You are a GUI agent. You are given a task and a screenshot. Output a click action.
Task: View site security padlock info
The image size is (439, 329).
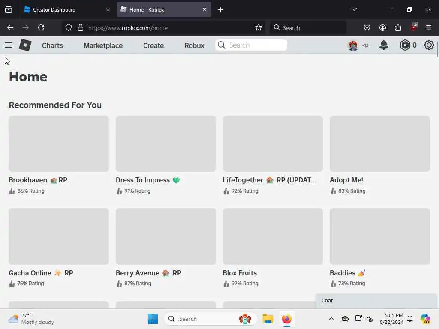click(81, 28)
